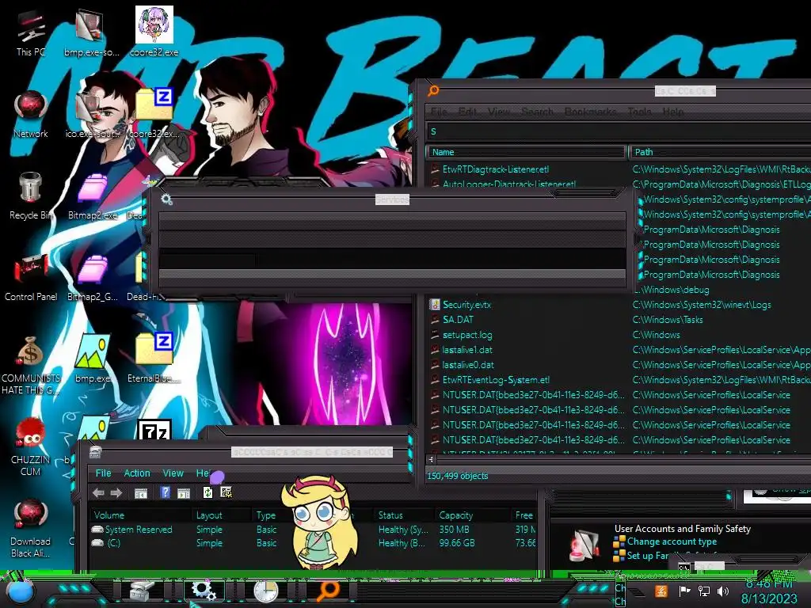Click Refresh icon in Disk Management toolbar

(x=208, y=492)
